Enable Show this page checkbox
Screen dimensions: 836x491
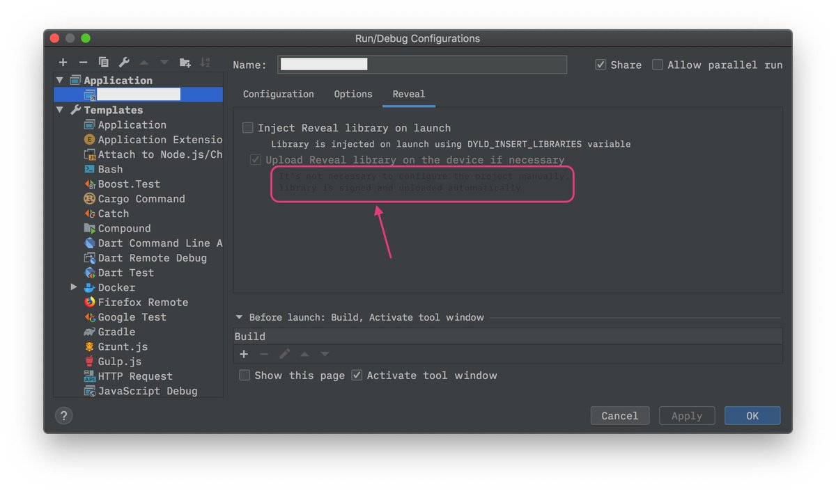pos(245,376)
